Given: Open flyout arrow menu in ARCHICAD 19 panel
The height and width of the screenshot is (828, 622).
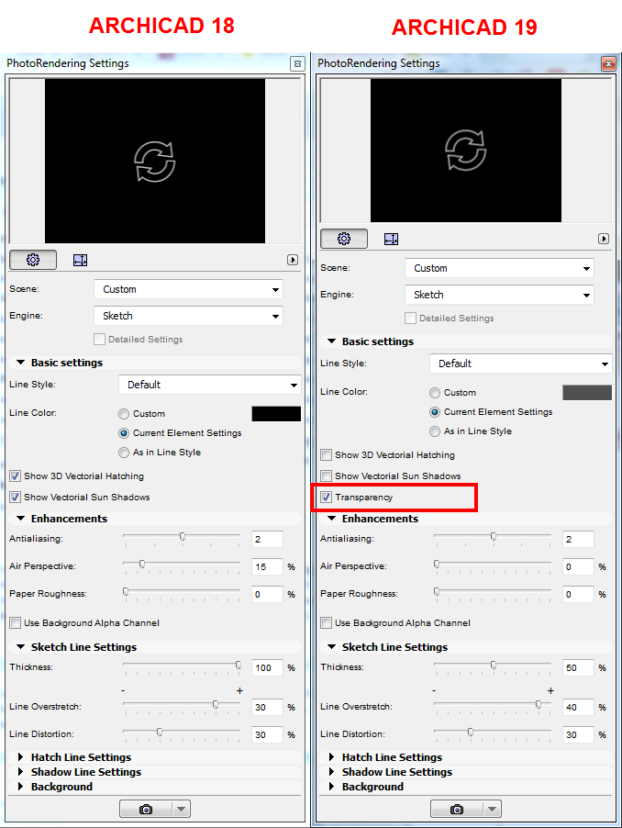Looking at the screenshot, I should pyautogui.click(x=604, y=239).
